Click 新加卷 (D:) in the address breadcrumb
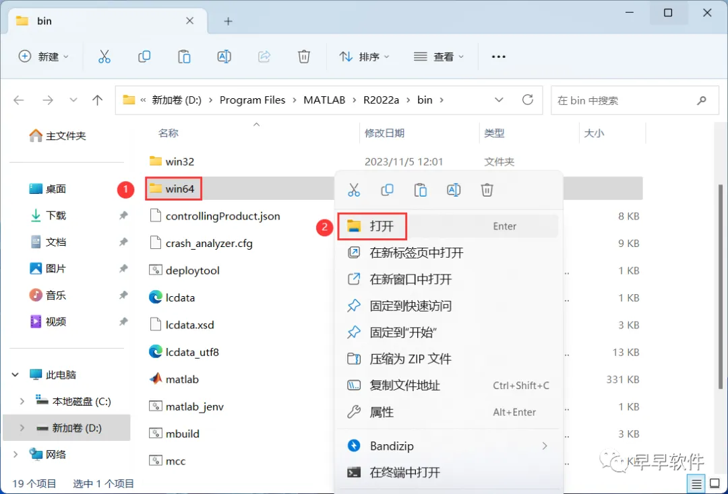Screen dimensions: 728x494 tap(177, 100)
